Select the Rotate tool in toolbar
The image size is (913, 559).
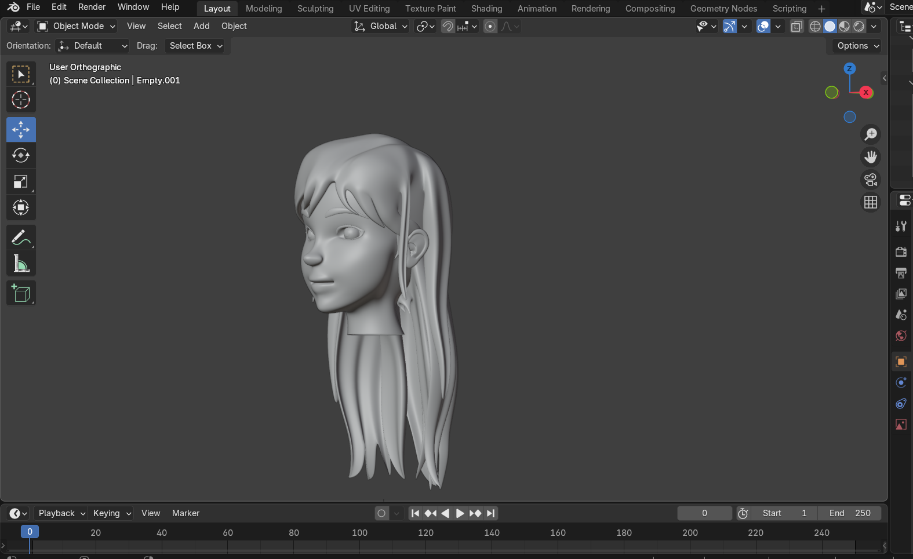pos(21,155)
